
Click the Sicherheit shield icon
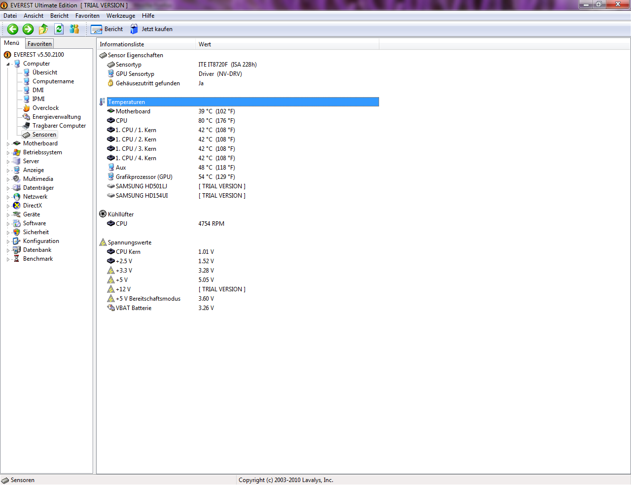[x=17, y=232]
